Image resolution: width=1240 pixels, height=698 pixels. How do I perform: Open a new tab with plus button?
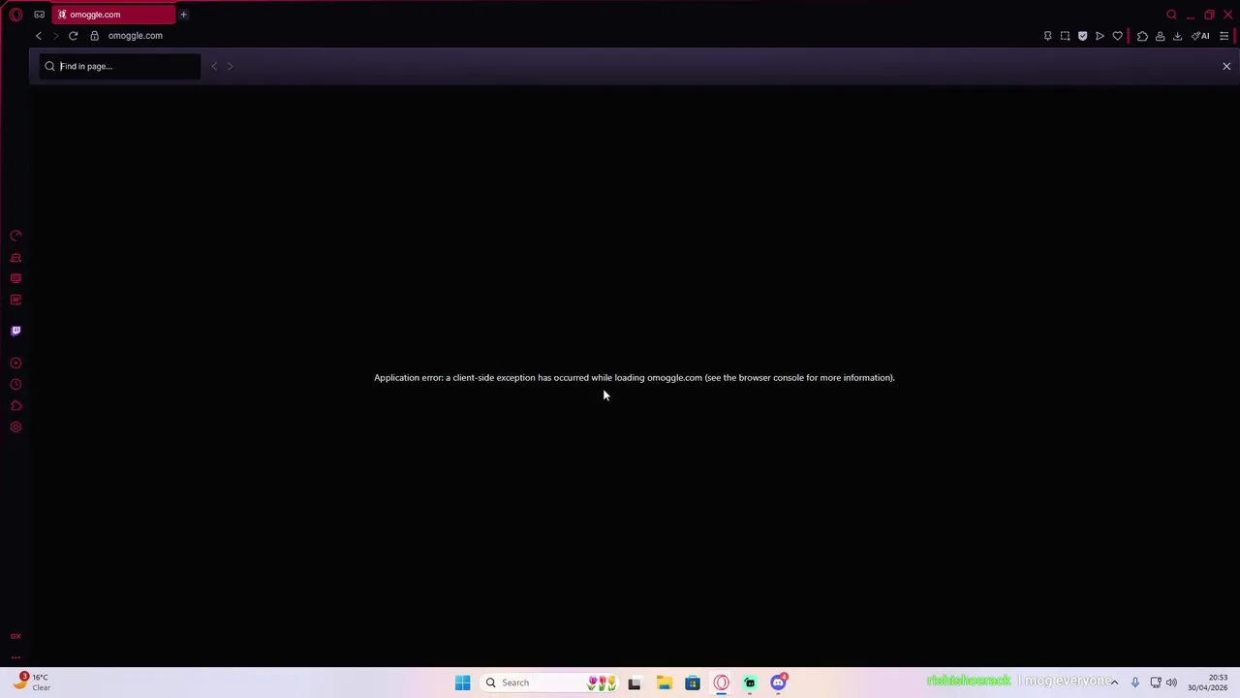(183, 15)
